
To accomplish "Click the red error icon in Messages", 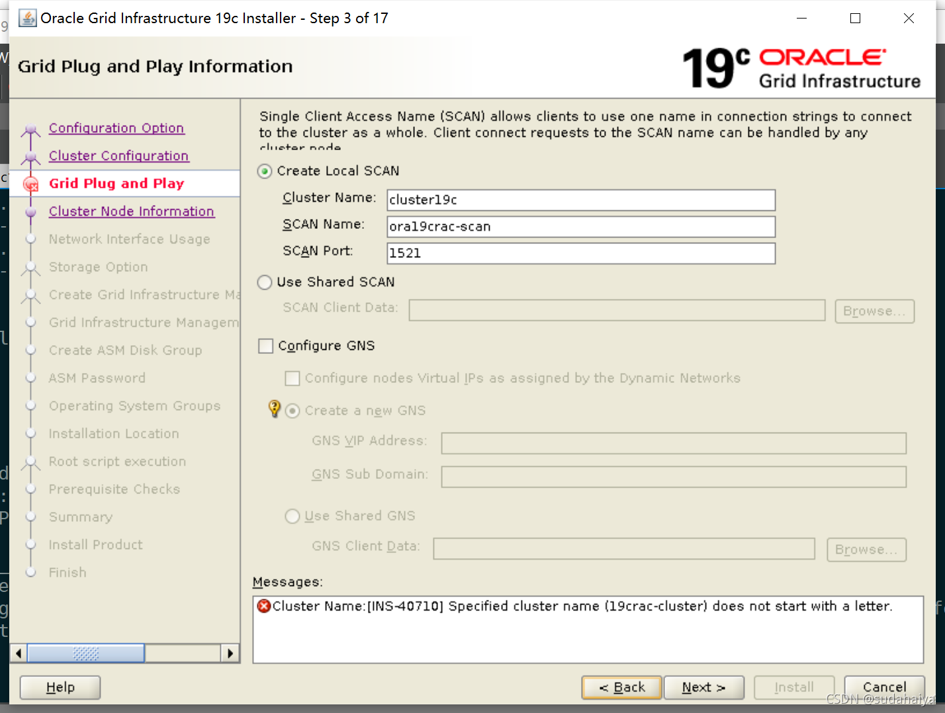I will 264,606.
